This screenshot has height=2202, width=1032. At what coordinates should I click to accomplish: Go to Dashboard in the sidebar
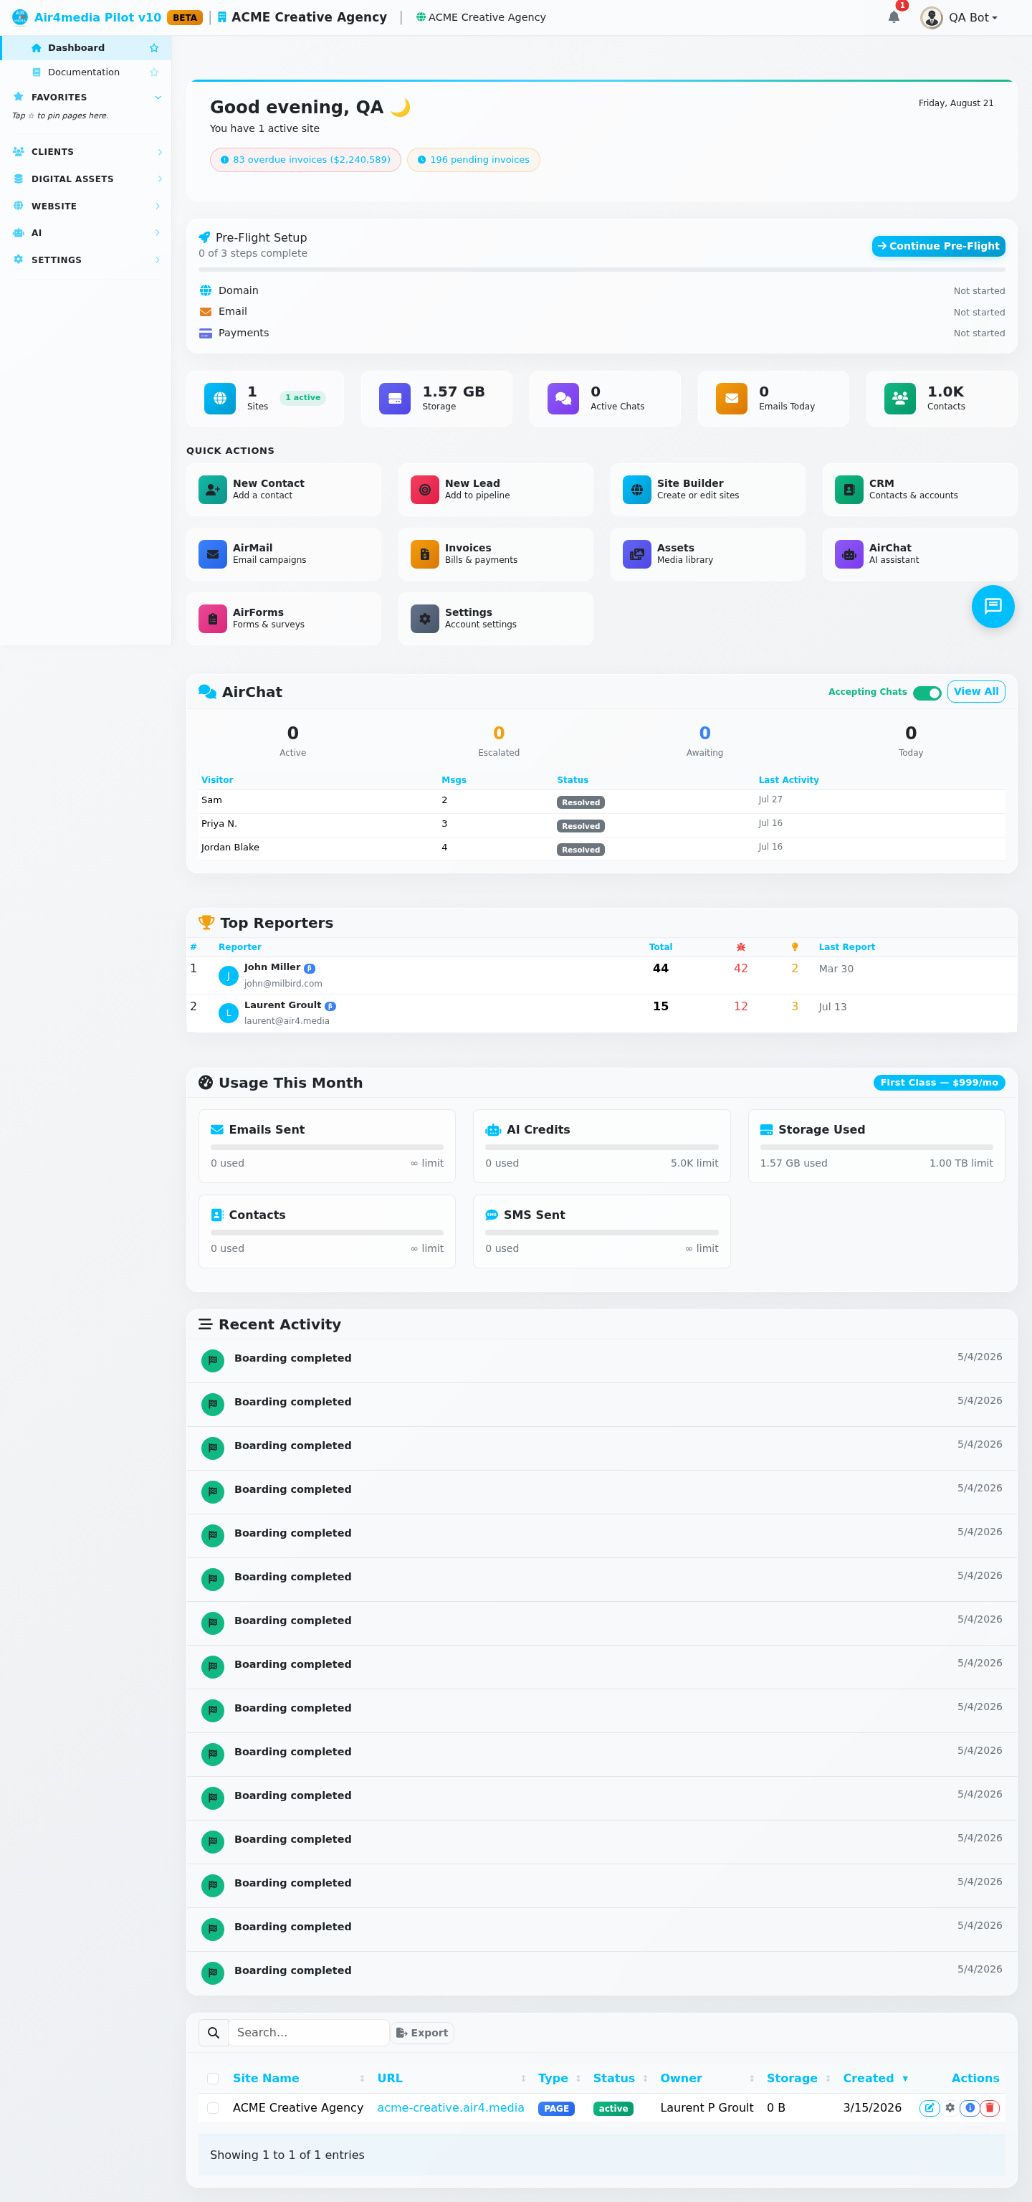85,48
